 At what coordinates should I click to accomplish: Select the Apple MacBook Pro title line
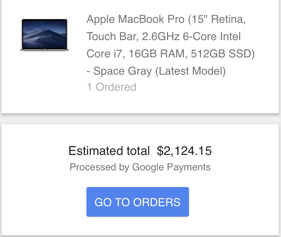point(166,19)
